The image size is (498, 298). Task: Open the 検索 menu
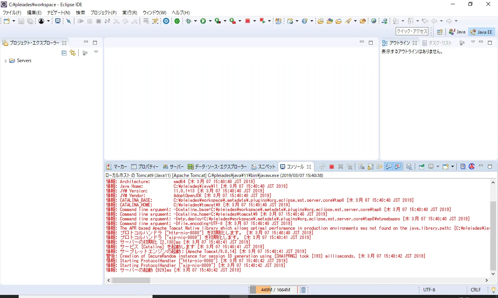point(81,12)
